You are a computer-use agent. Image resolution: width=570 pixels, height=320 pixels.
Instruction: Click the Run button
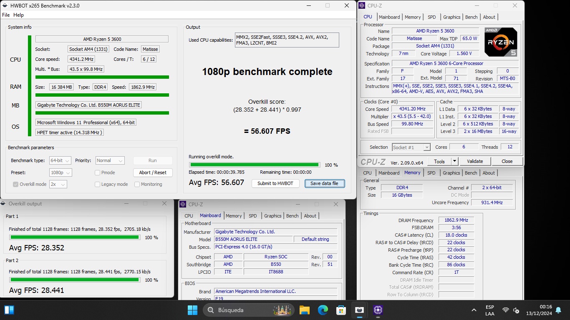tap(153, 160)
